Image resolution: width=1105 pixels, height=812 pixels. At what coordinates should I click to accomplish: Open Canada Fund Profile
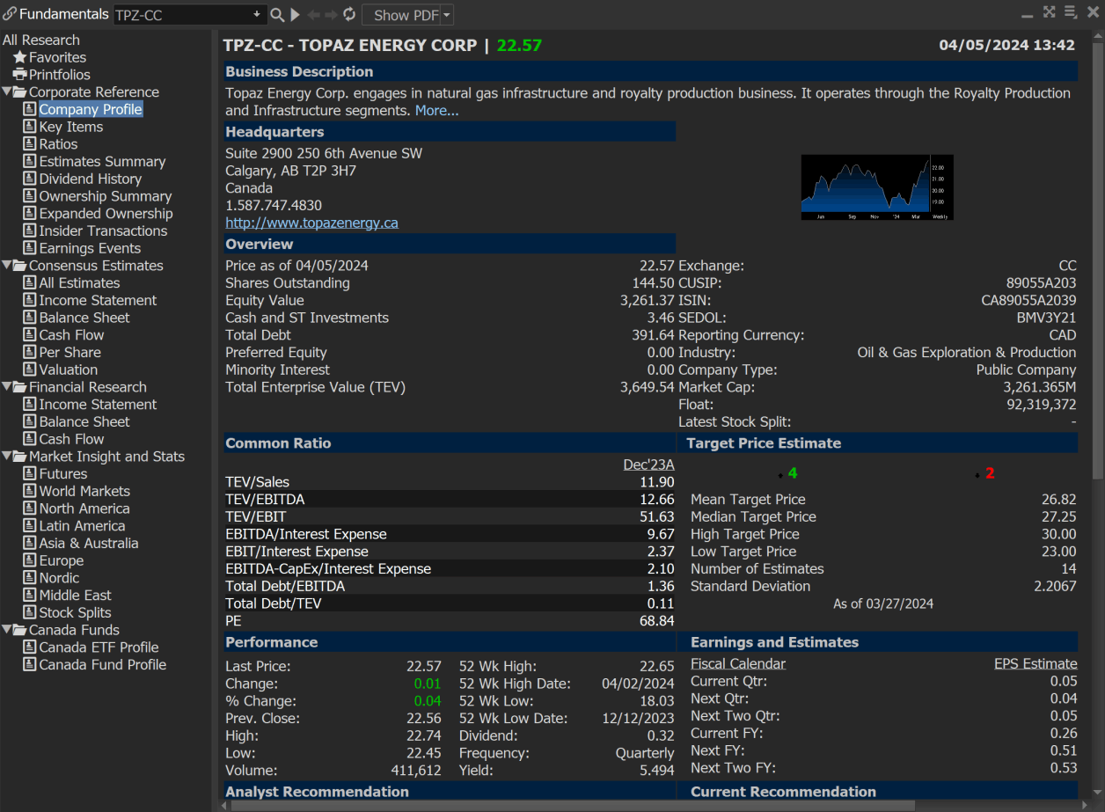(x=103, y=664)
